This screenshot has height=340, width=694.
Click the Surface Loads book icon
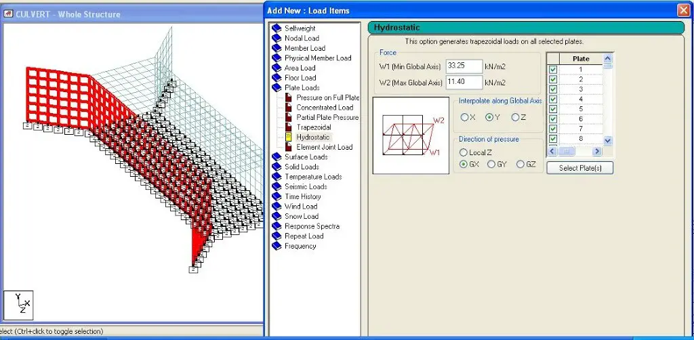pos(277,157)
